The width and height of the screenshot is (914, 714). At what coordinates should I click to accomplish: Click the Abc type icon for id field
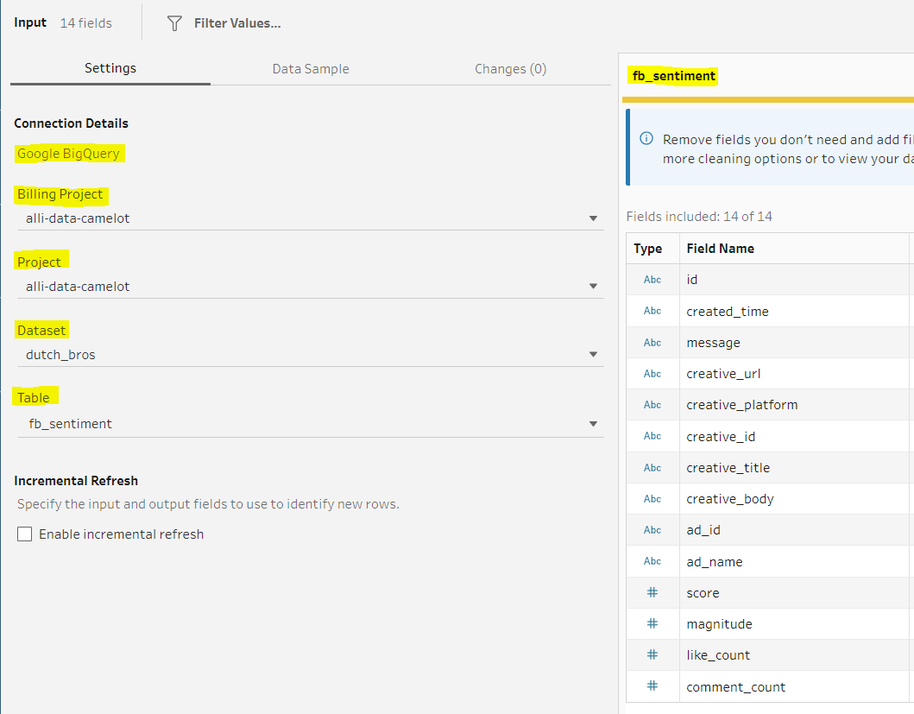652,280
